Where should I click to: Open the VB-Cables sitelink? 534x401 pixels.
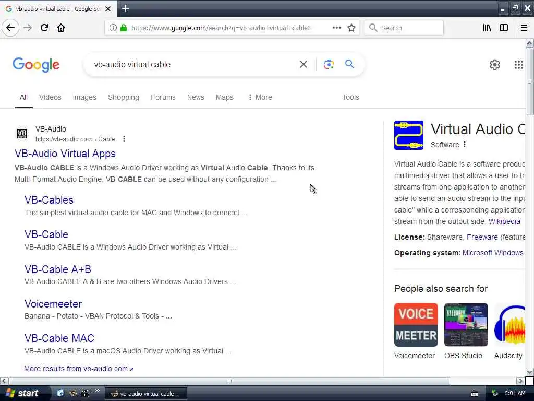coord(49,200)
